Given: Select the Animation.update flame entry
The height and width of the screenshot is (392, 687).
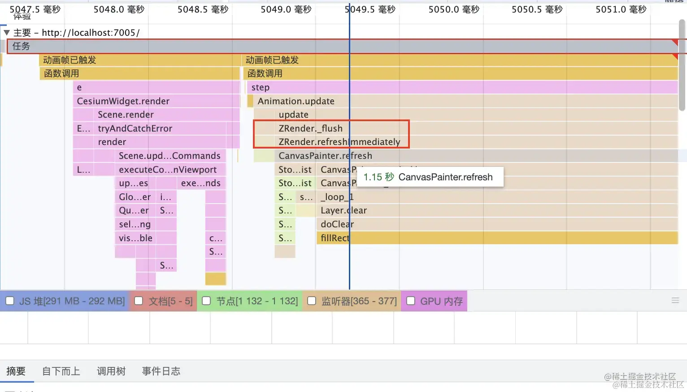Looking at the screenshot, I should pos(296,101).
